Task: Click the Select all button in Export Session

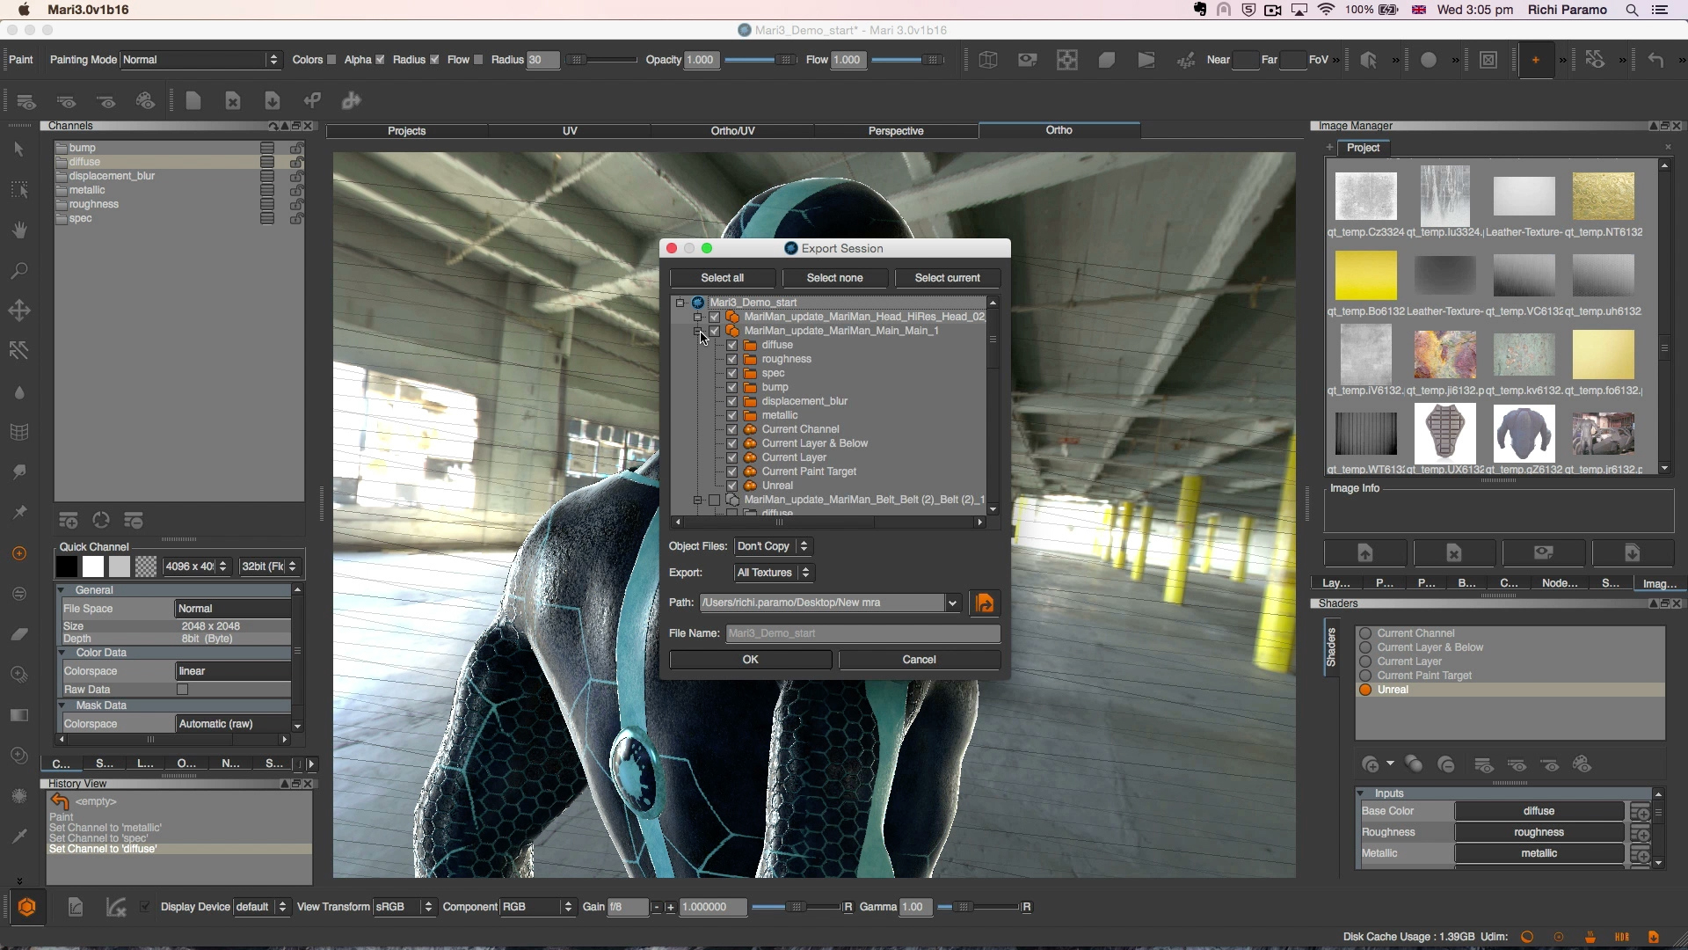Action: pyautogui.click(x=722, y=278)
